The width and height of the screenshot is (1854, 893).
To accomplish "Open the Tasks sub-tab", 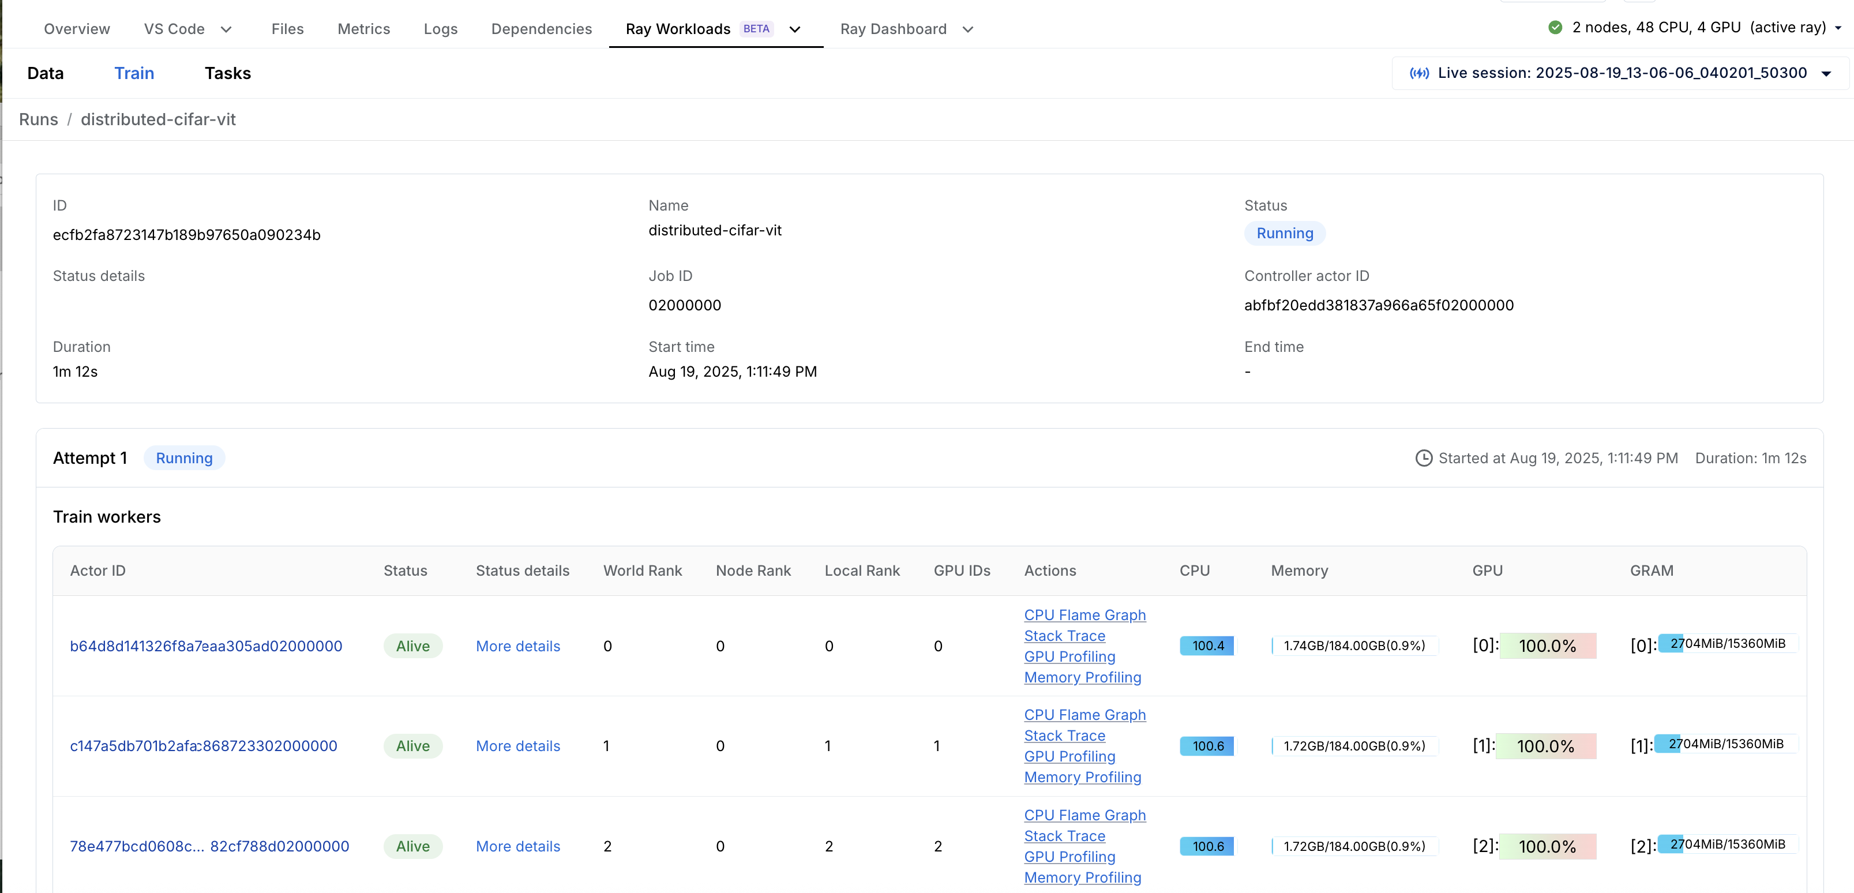I will click(x=227, y=73).
